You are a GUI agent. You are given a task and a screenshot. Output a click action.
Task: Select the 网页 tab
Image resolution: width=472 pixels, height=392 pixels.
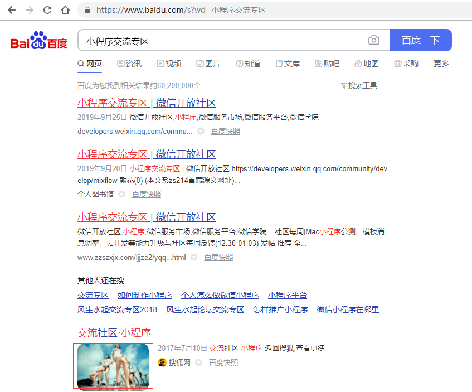90,64
